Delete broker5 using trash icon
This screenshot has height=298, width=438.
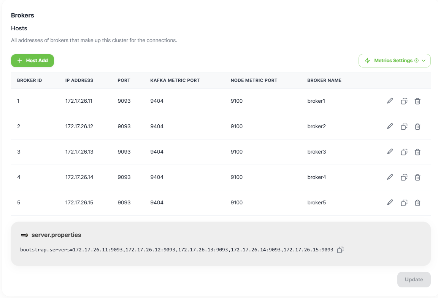[417, 202]
